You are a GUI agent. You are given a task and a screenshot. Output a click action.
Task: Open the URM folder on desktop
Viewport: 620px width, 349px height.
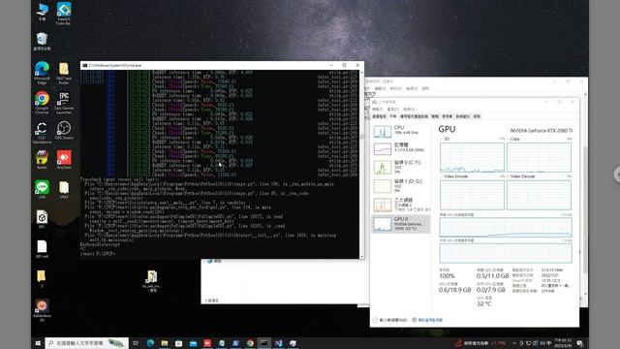point(64,189)
